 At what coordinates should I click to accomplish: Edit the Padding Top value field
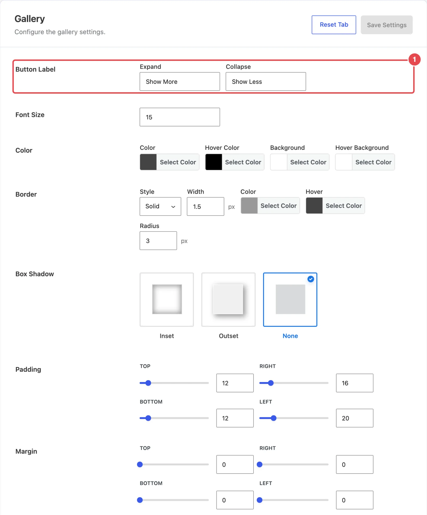pyautogui.click(x=235, y=383)
